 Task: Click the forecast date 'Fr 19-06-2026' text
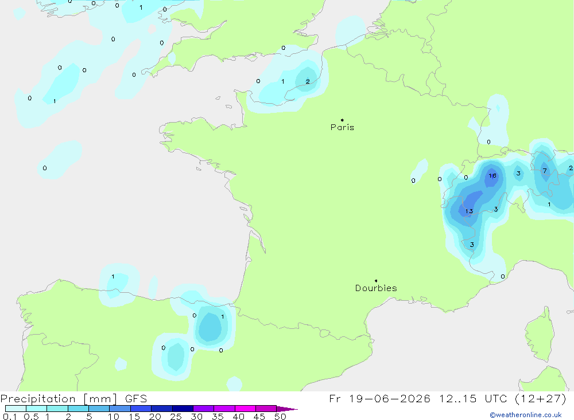pyautogui.click(x=379, y=398)
